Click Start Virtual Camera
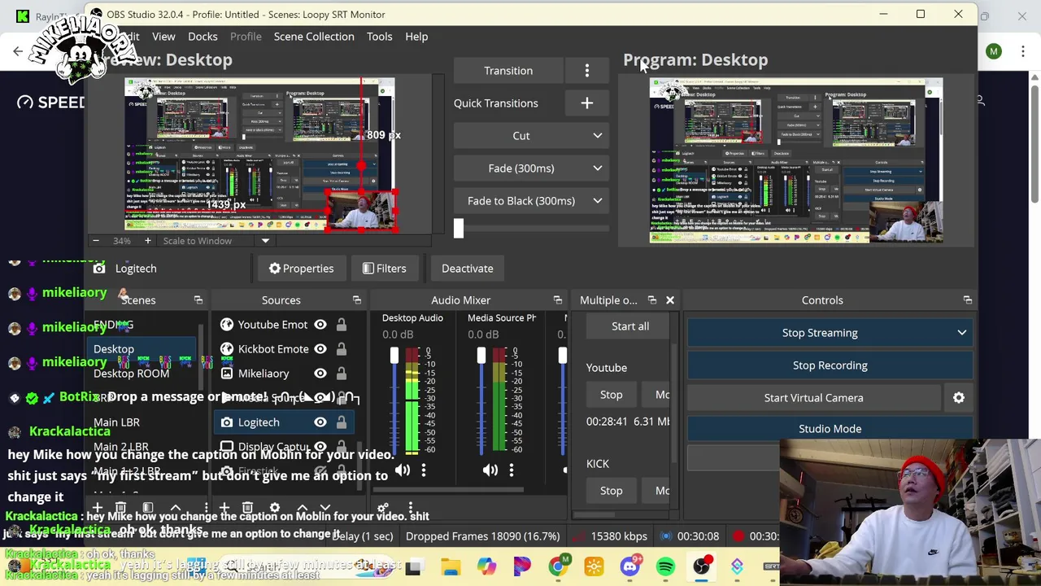1041x586 pixels. [x=813, y=398]
